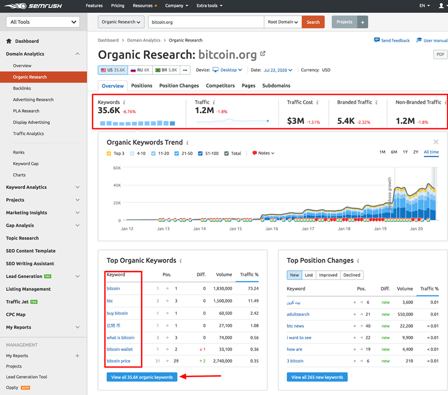448x395 pixels.
Task: Open the Organic Research type dropdown
Action: [121, 22]
